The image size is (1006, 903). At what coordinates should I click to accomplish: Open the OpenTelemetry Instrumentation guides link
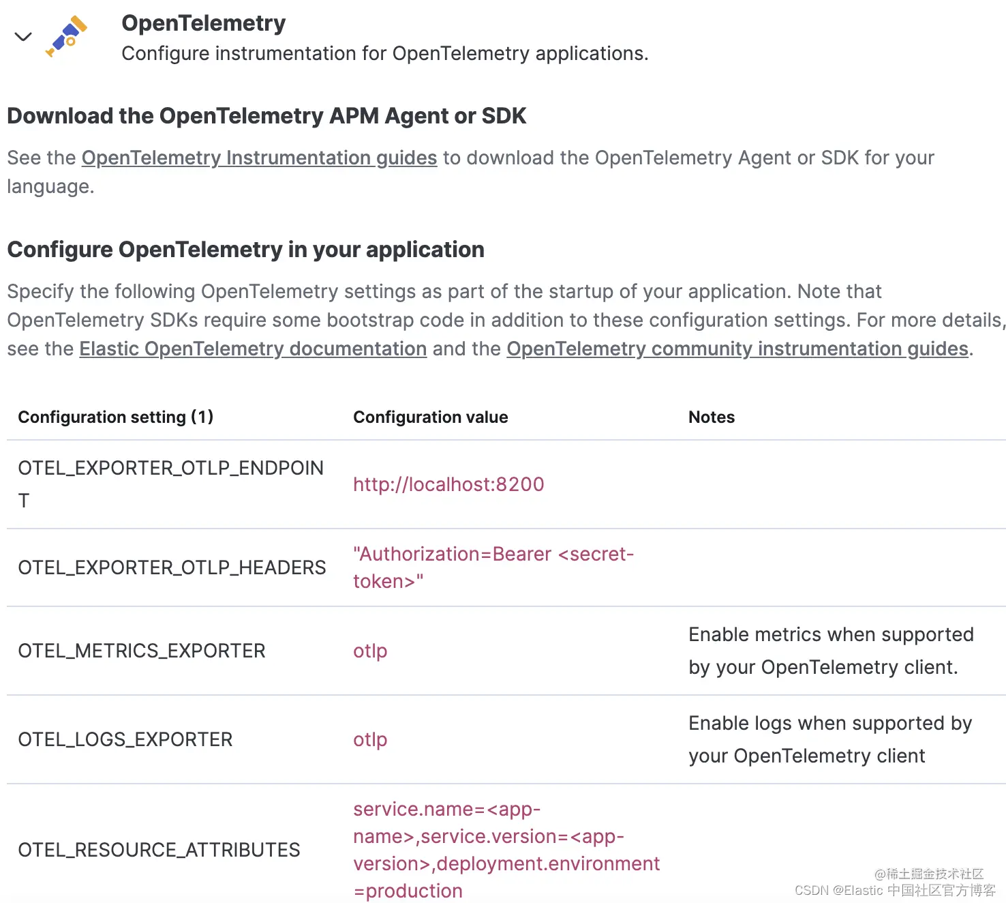259,158
